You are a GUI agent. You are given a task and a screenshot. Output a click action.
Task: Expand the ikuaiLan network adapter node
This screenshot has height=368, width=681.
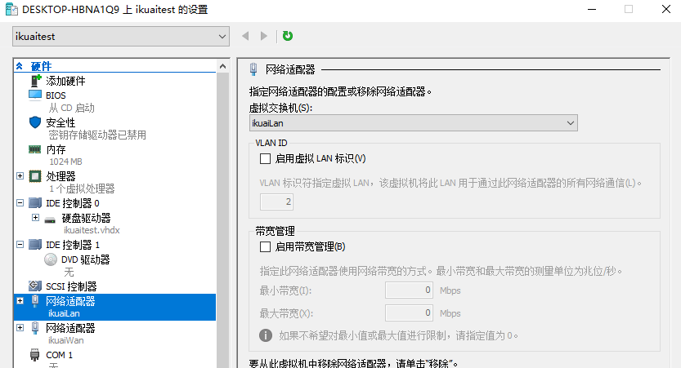click(20, 301)
